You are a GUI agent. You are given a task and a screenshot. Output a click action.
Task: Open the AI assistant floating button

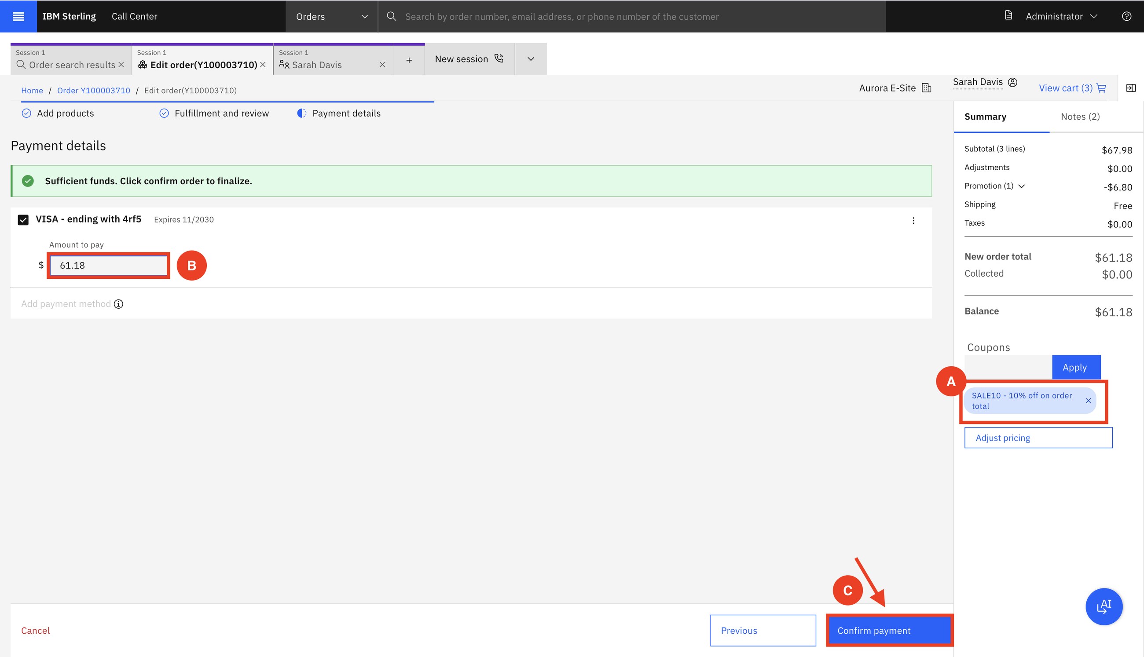1104,606
